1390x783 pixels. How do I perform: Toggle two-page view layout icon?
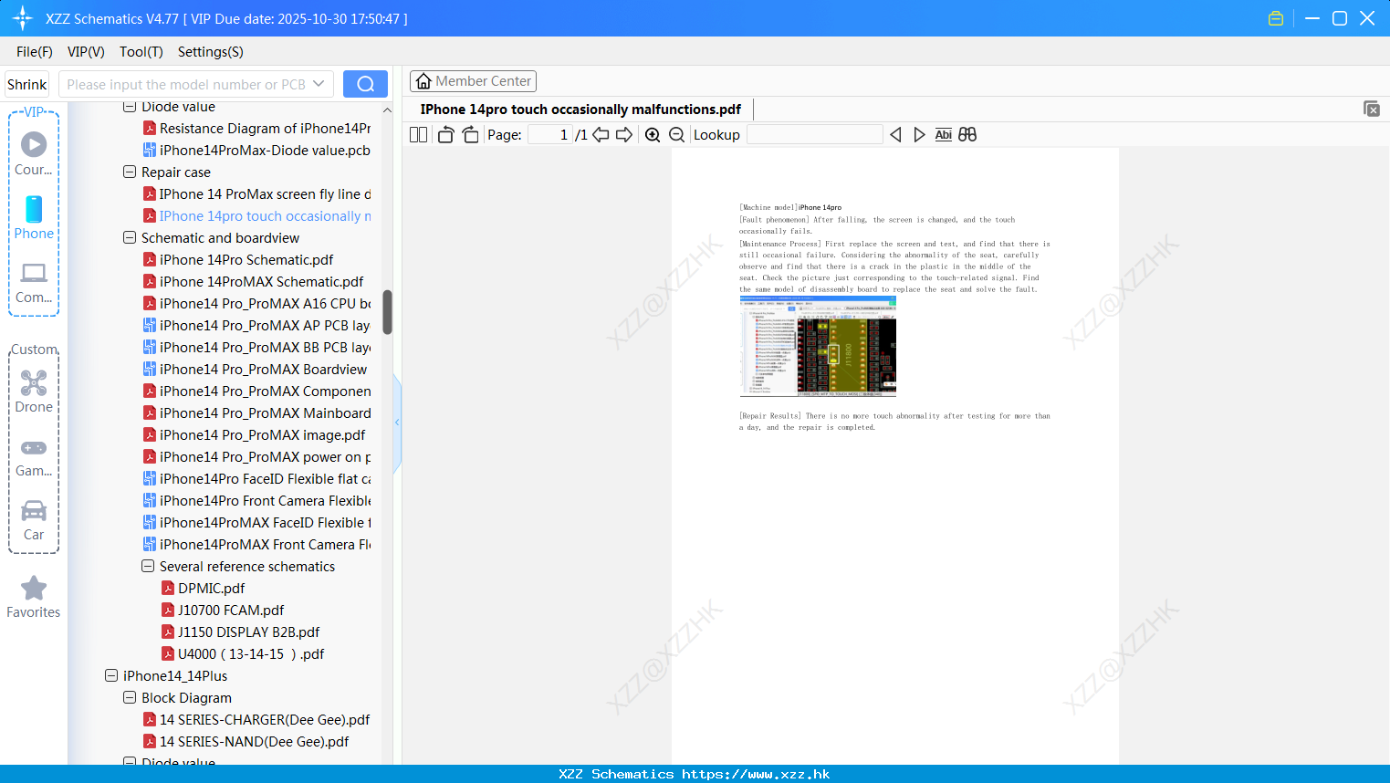[418, 135]
